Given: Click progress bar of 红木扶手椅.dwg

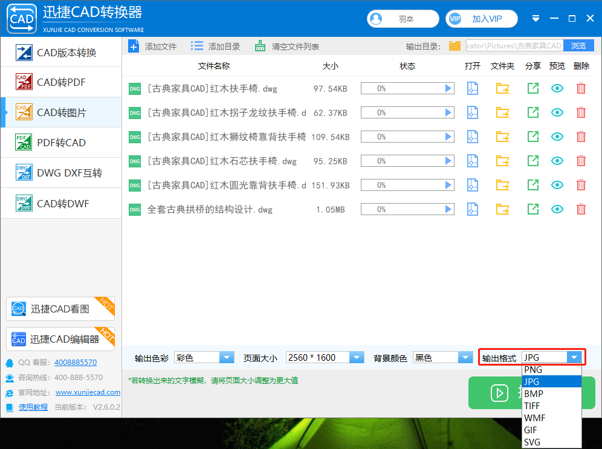Looking at the screenshot, I should point(407,88).
